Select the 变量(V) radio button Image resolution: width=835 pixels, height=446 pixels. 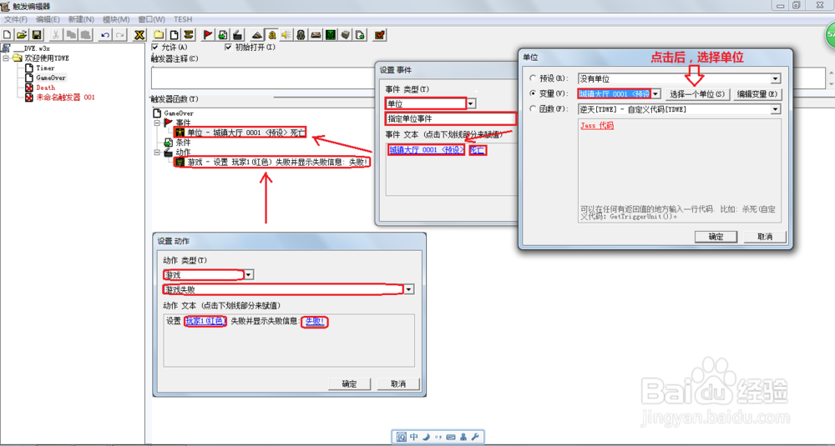(533, 93)
